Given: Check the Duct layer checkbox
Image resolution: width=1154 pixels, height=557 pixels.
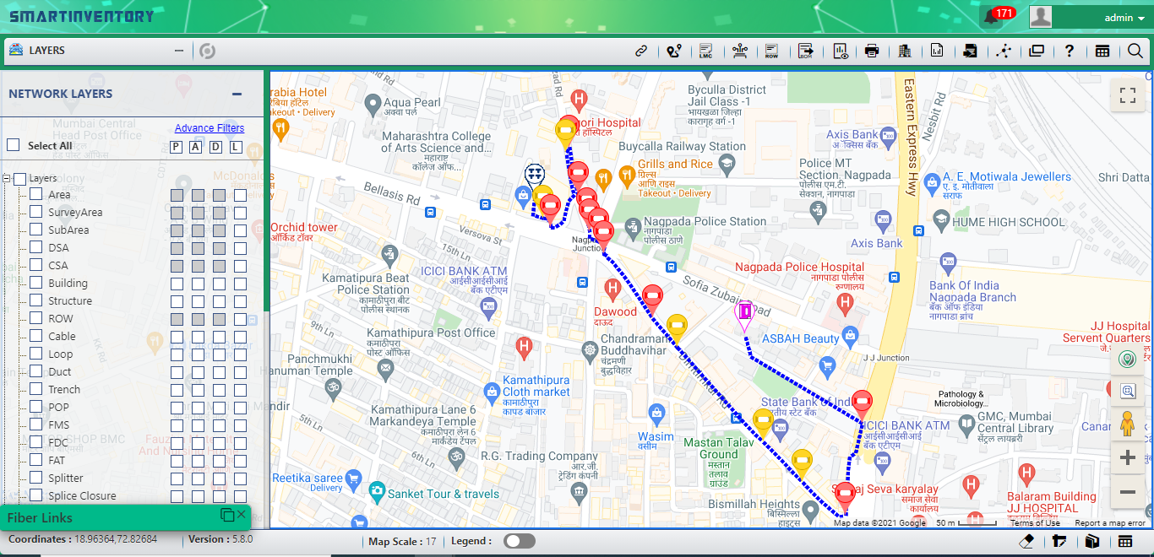Looking at the screenshot, I should tap(35, 371).
